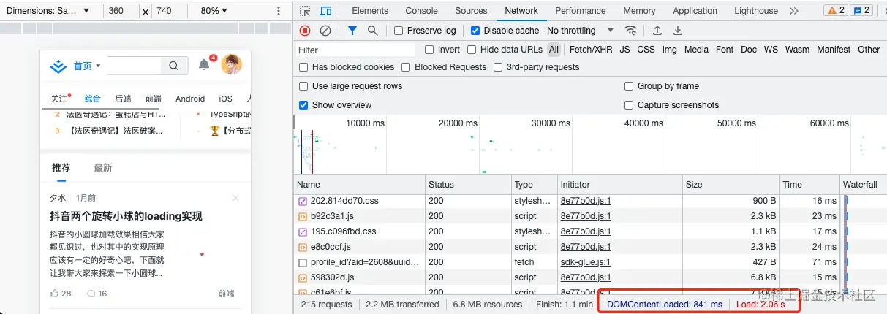The image size is (887, 314).
Task: Filter requests by Fetch/XHR
Action: point(591,50)
